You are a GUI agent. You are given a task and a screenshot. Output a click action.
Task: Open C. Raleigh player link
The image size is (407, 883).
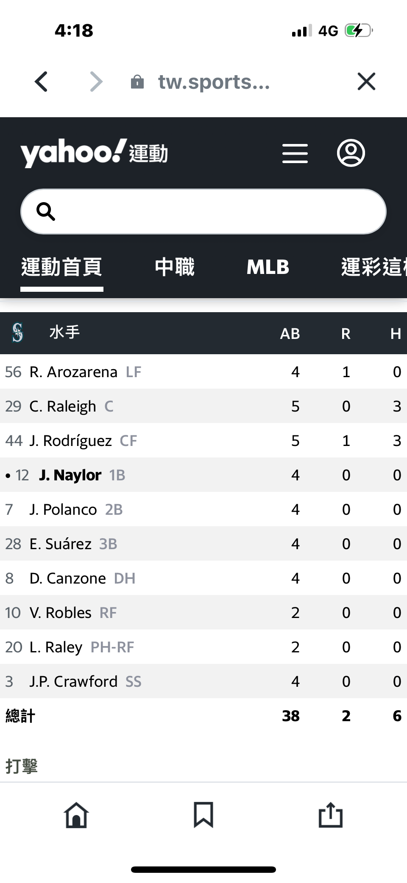[x=63, y=406]
